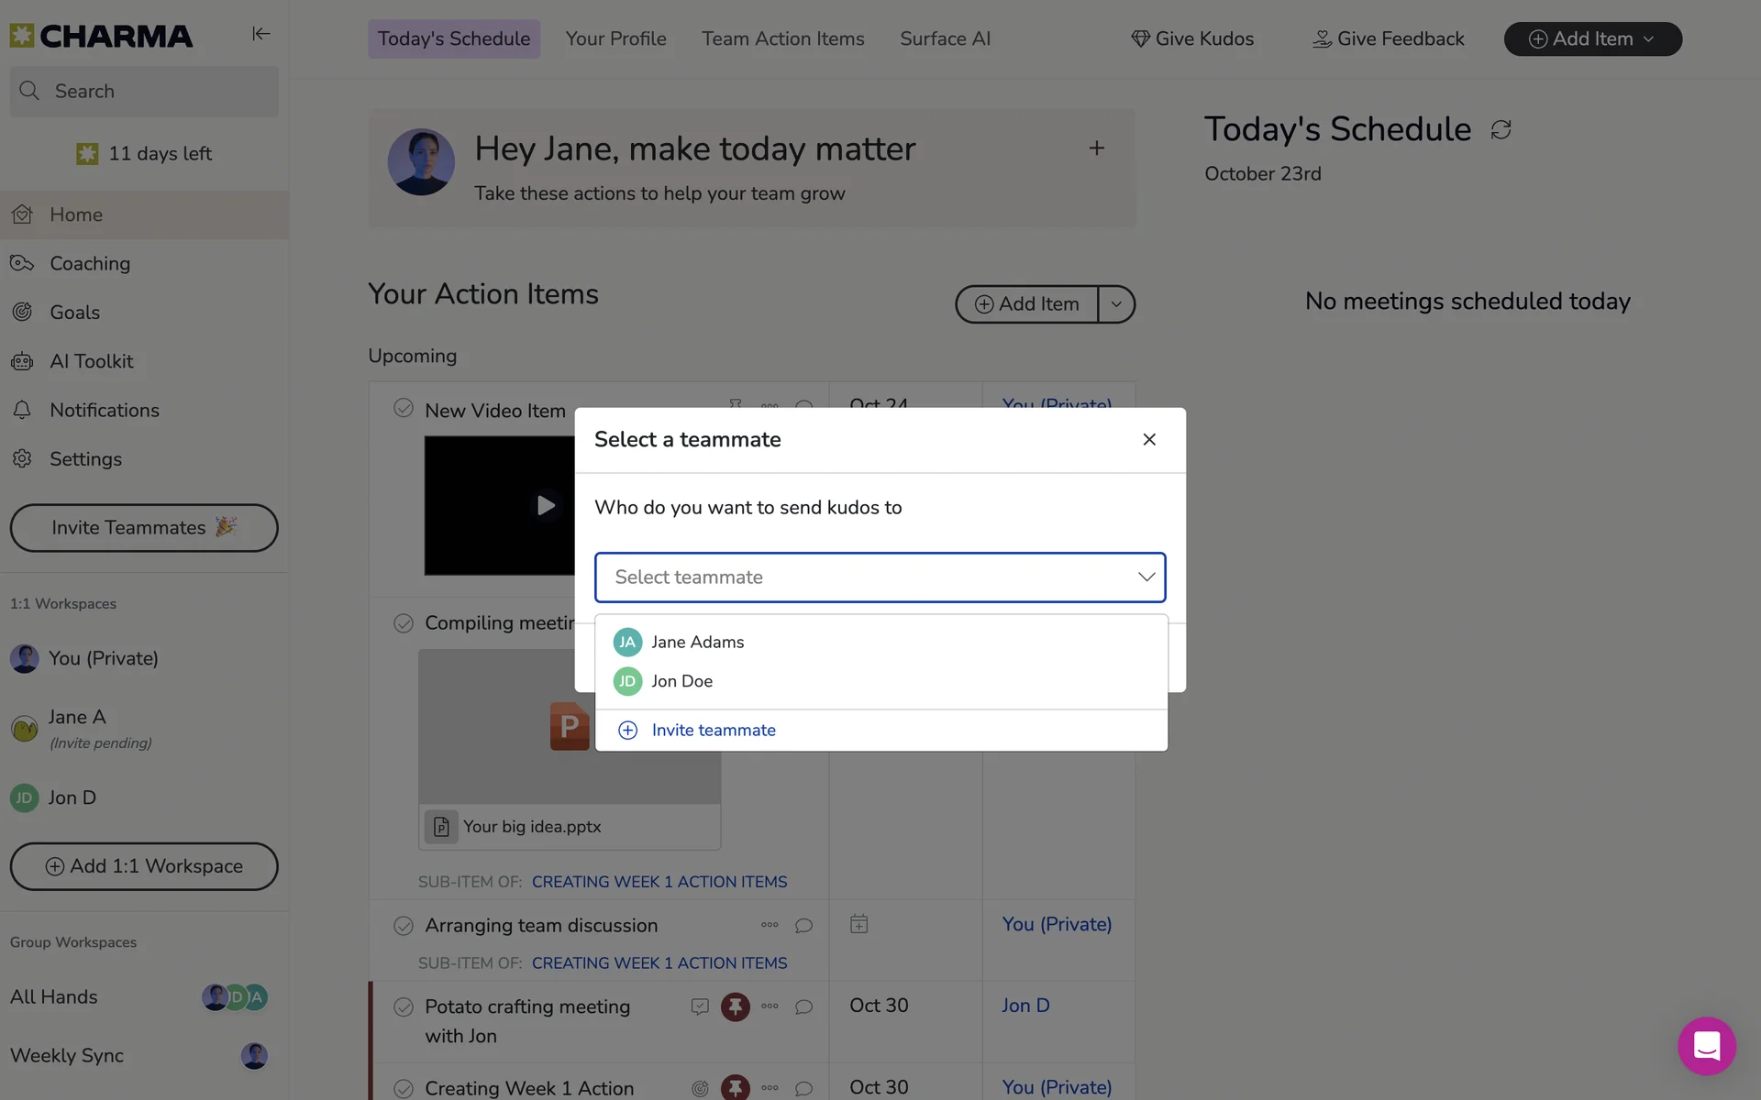
Task: Mark New Video Item as complete
Action: tap(404, 408)
